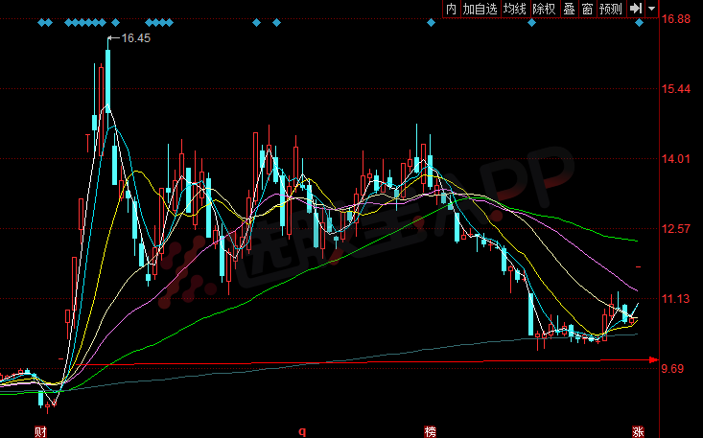
Task: Click diamond marker above the 16.45 peak
Action: click(115, 22)
